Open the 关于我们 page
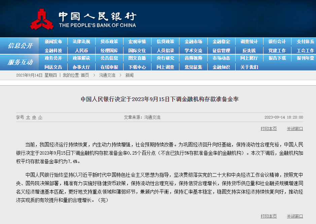This screenshot has width=316, height=224. pos(249,67)
